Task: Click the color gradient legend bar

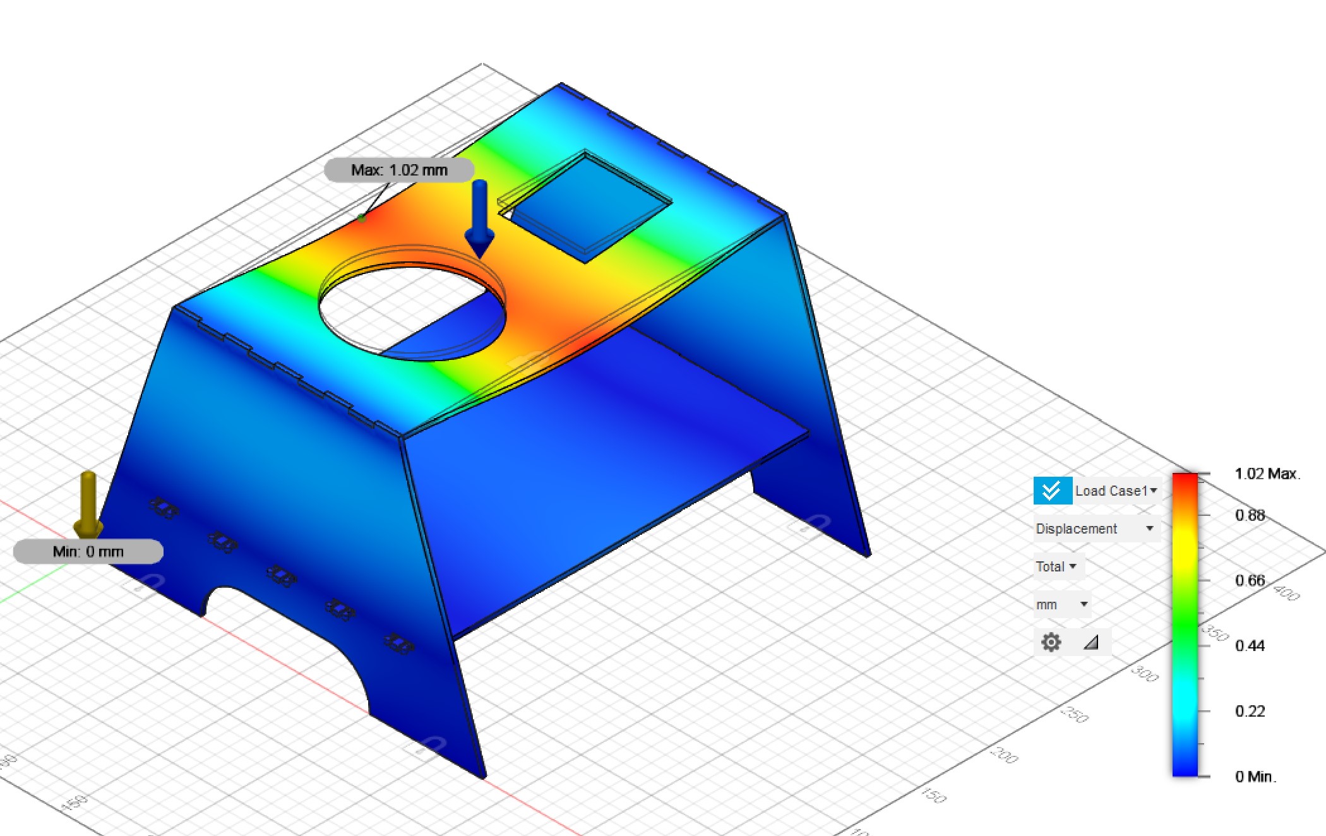Action: (x=1185, y=624)
